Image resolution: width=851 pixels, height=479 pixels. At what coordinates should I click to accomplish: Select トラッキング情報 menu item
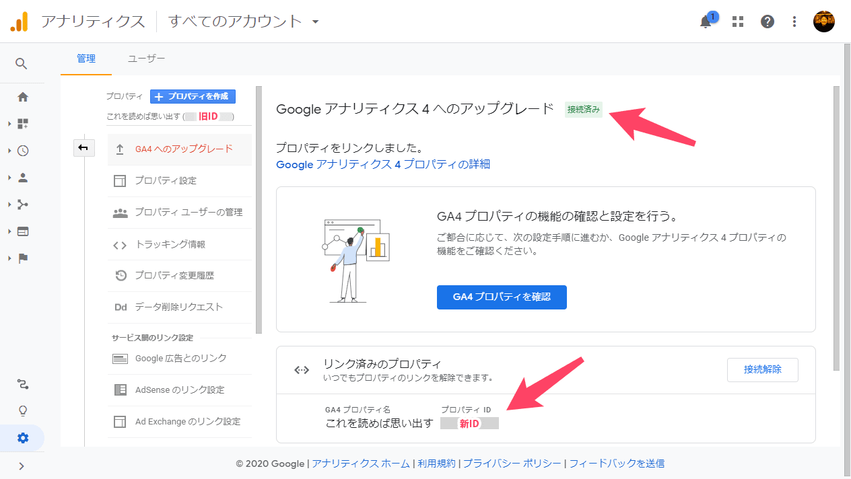pos(180,245)
